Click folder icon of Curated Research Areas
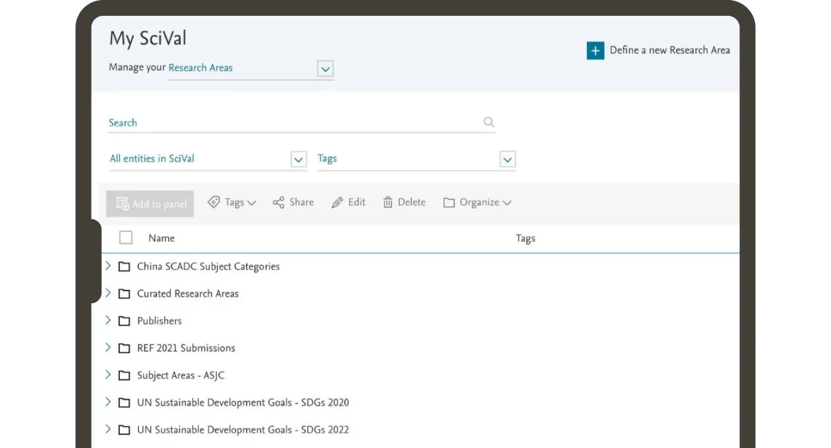 tap(124, 294)
